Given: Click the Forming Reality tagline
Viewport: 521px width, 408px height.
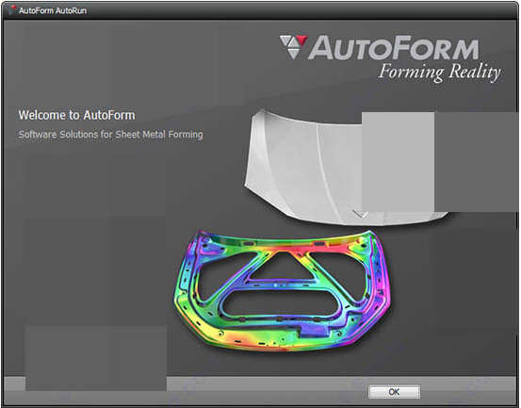Looking at the screenshot, I should (439, 72).
